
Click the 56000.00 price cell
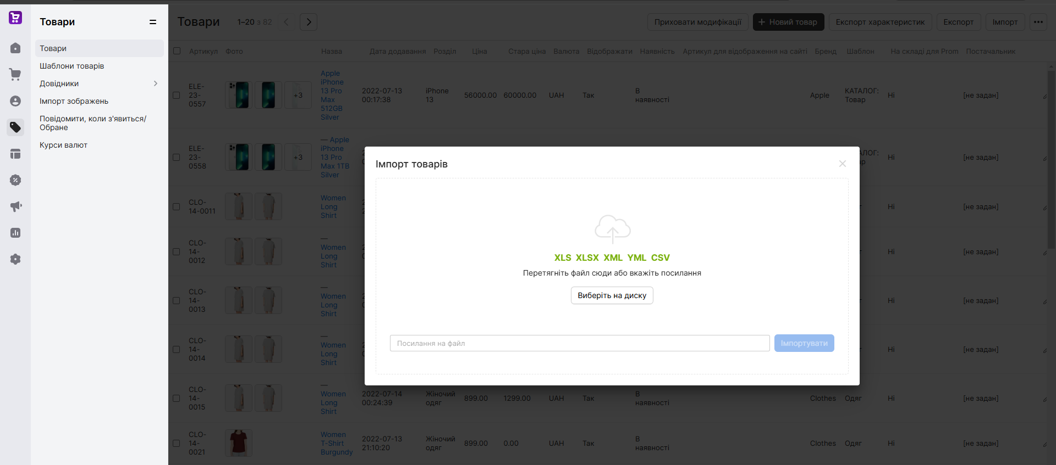click(480, 95)
